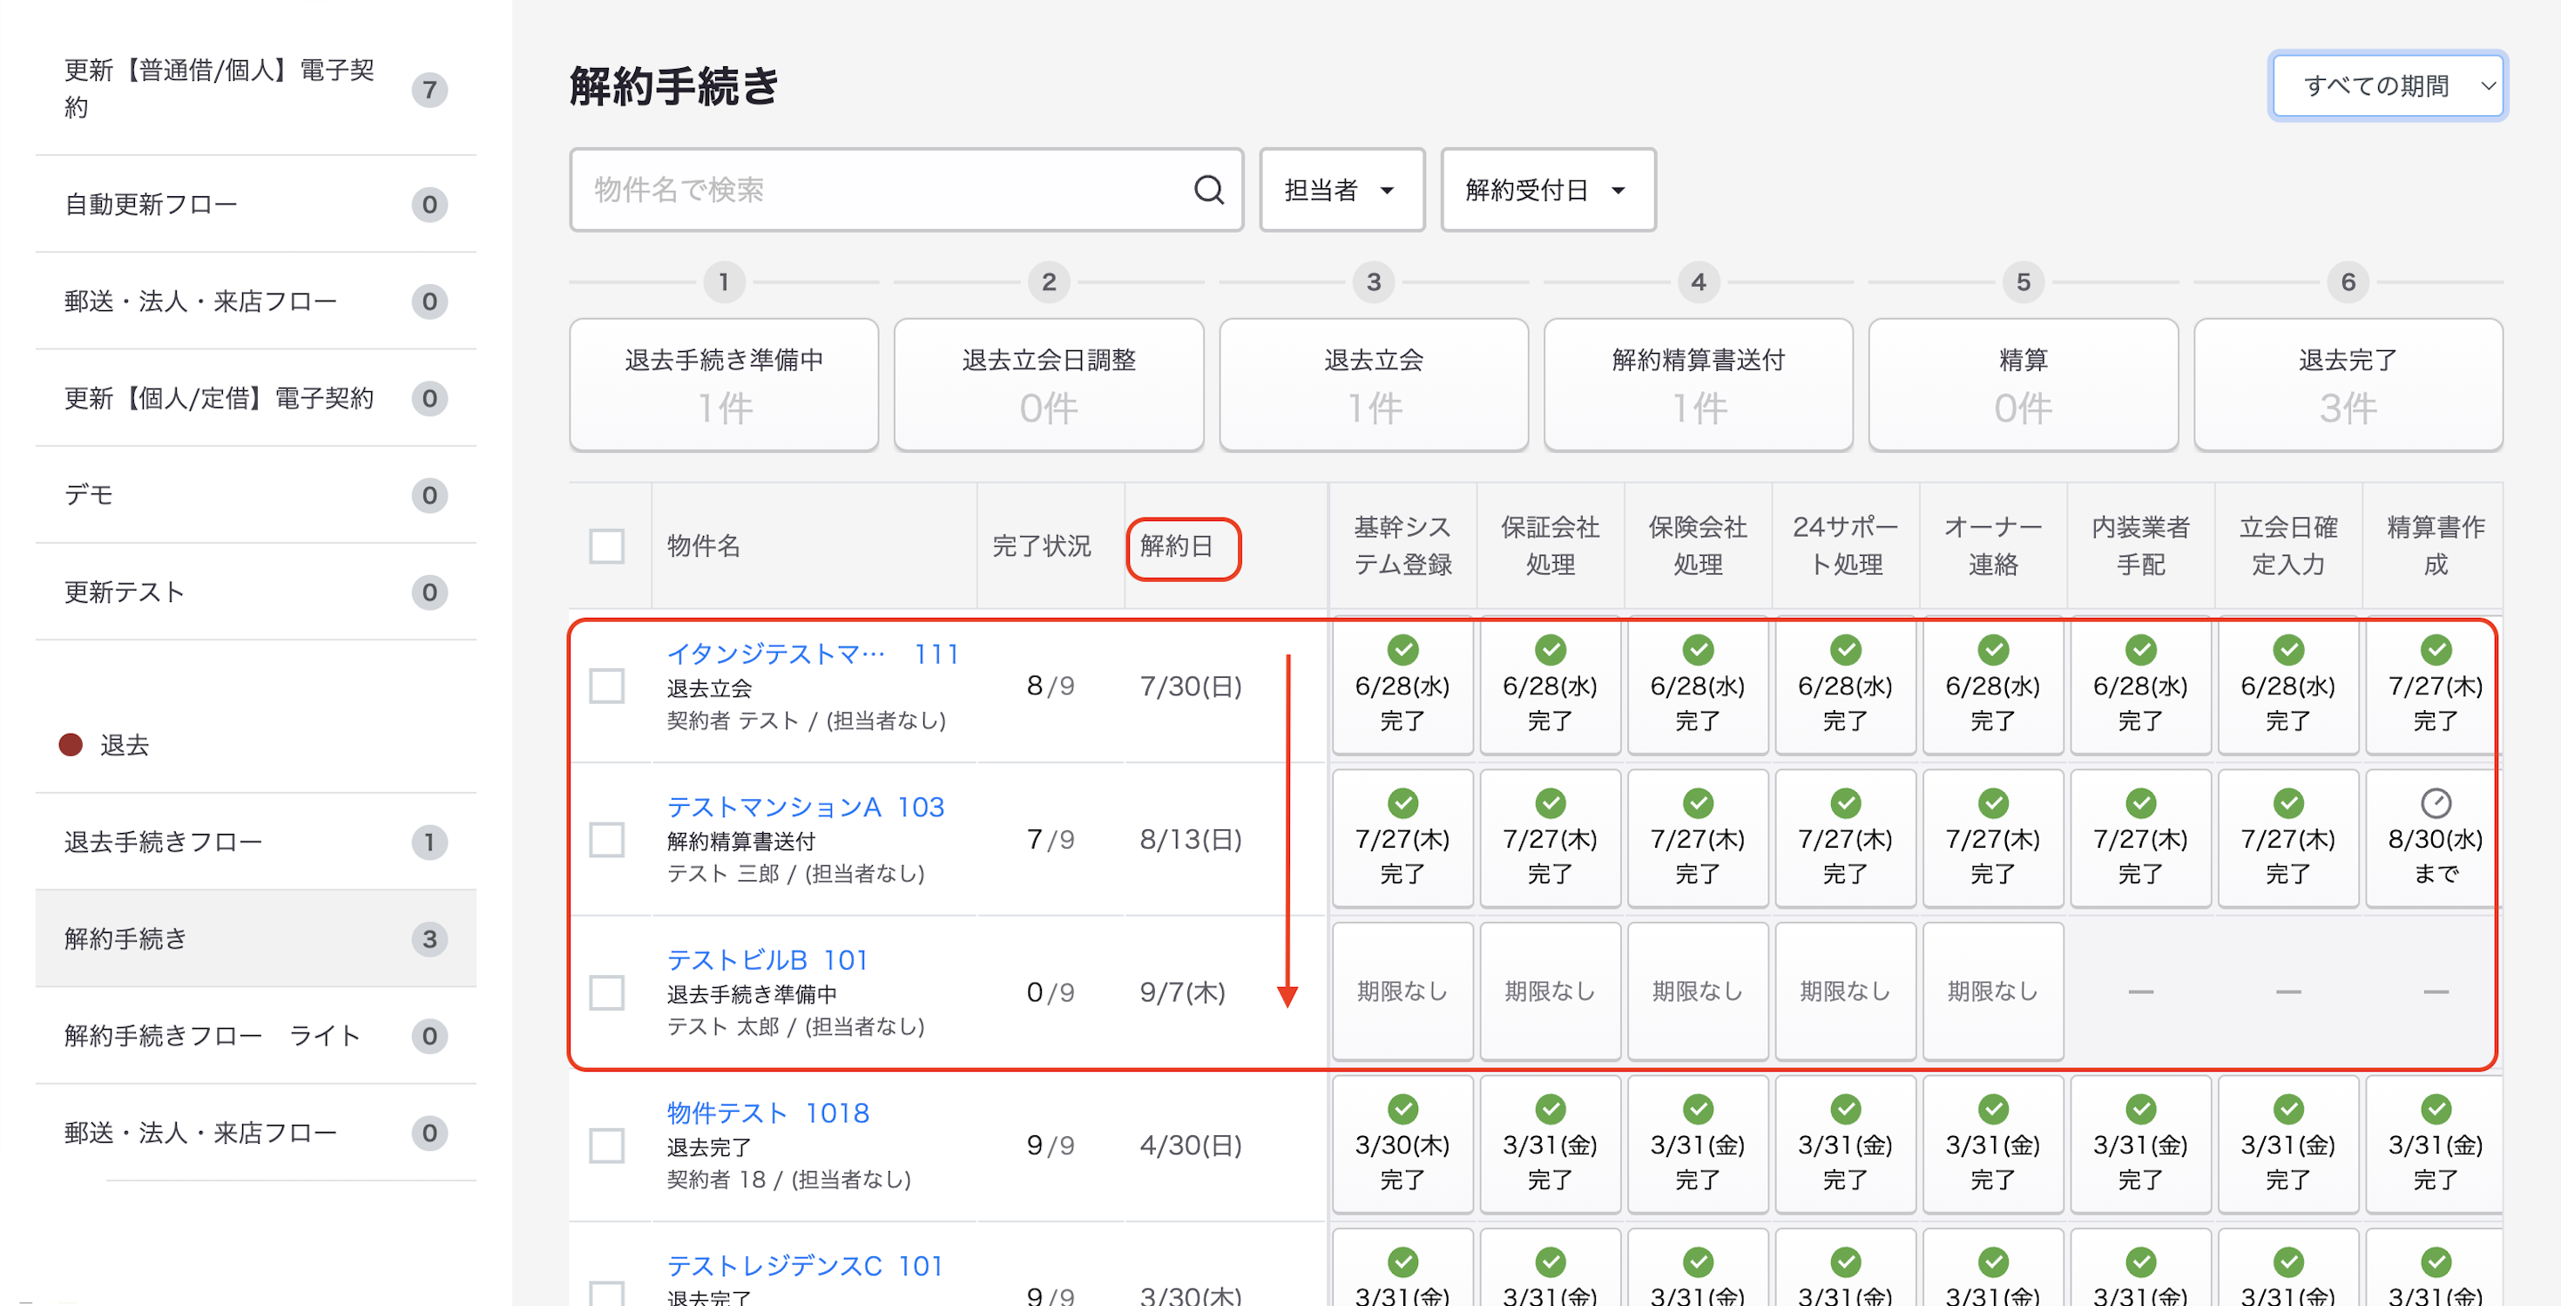The width and height of the screenshot is (2561, 1306).
Task: Click 精算書作成 check icon for 物件テスト 1018
Action: (x=2436, y=1109)
